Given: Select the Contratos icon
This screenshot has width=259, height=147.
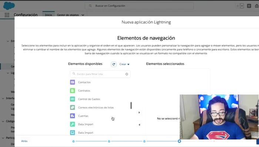Looking at the screenshot, I should pyautogui.click(x=72, y=91).
